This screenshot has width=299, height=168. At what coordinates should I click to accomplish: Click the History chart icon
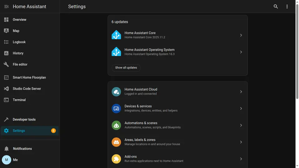(x=6, y=53)
